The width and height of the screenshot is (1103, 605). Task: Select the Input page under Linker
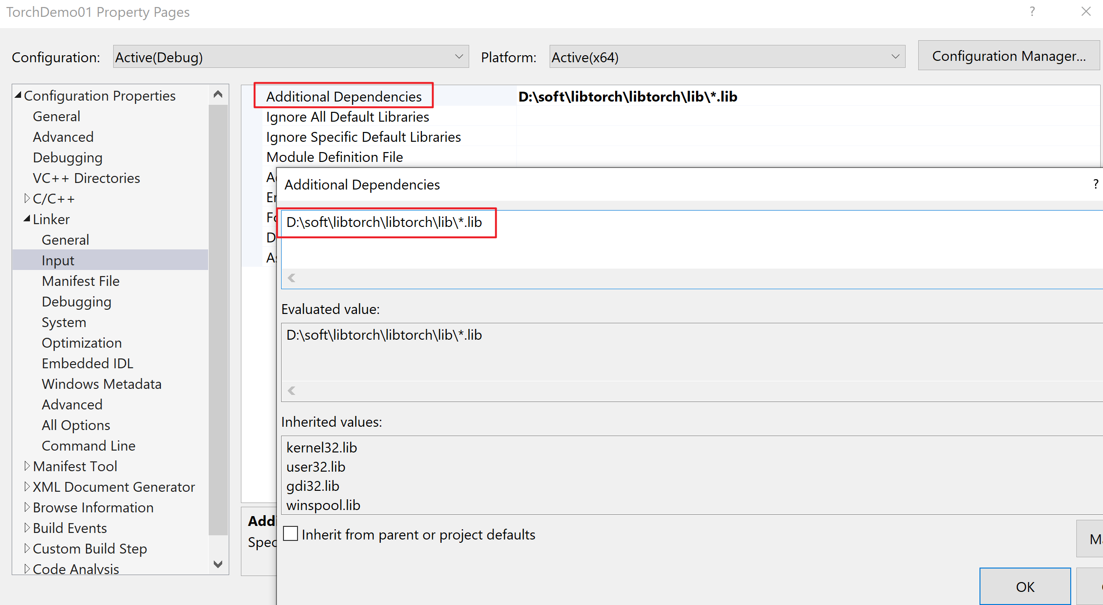coord(58,260)
